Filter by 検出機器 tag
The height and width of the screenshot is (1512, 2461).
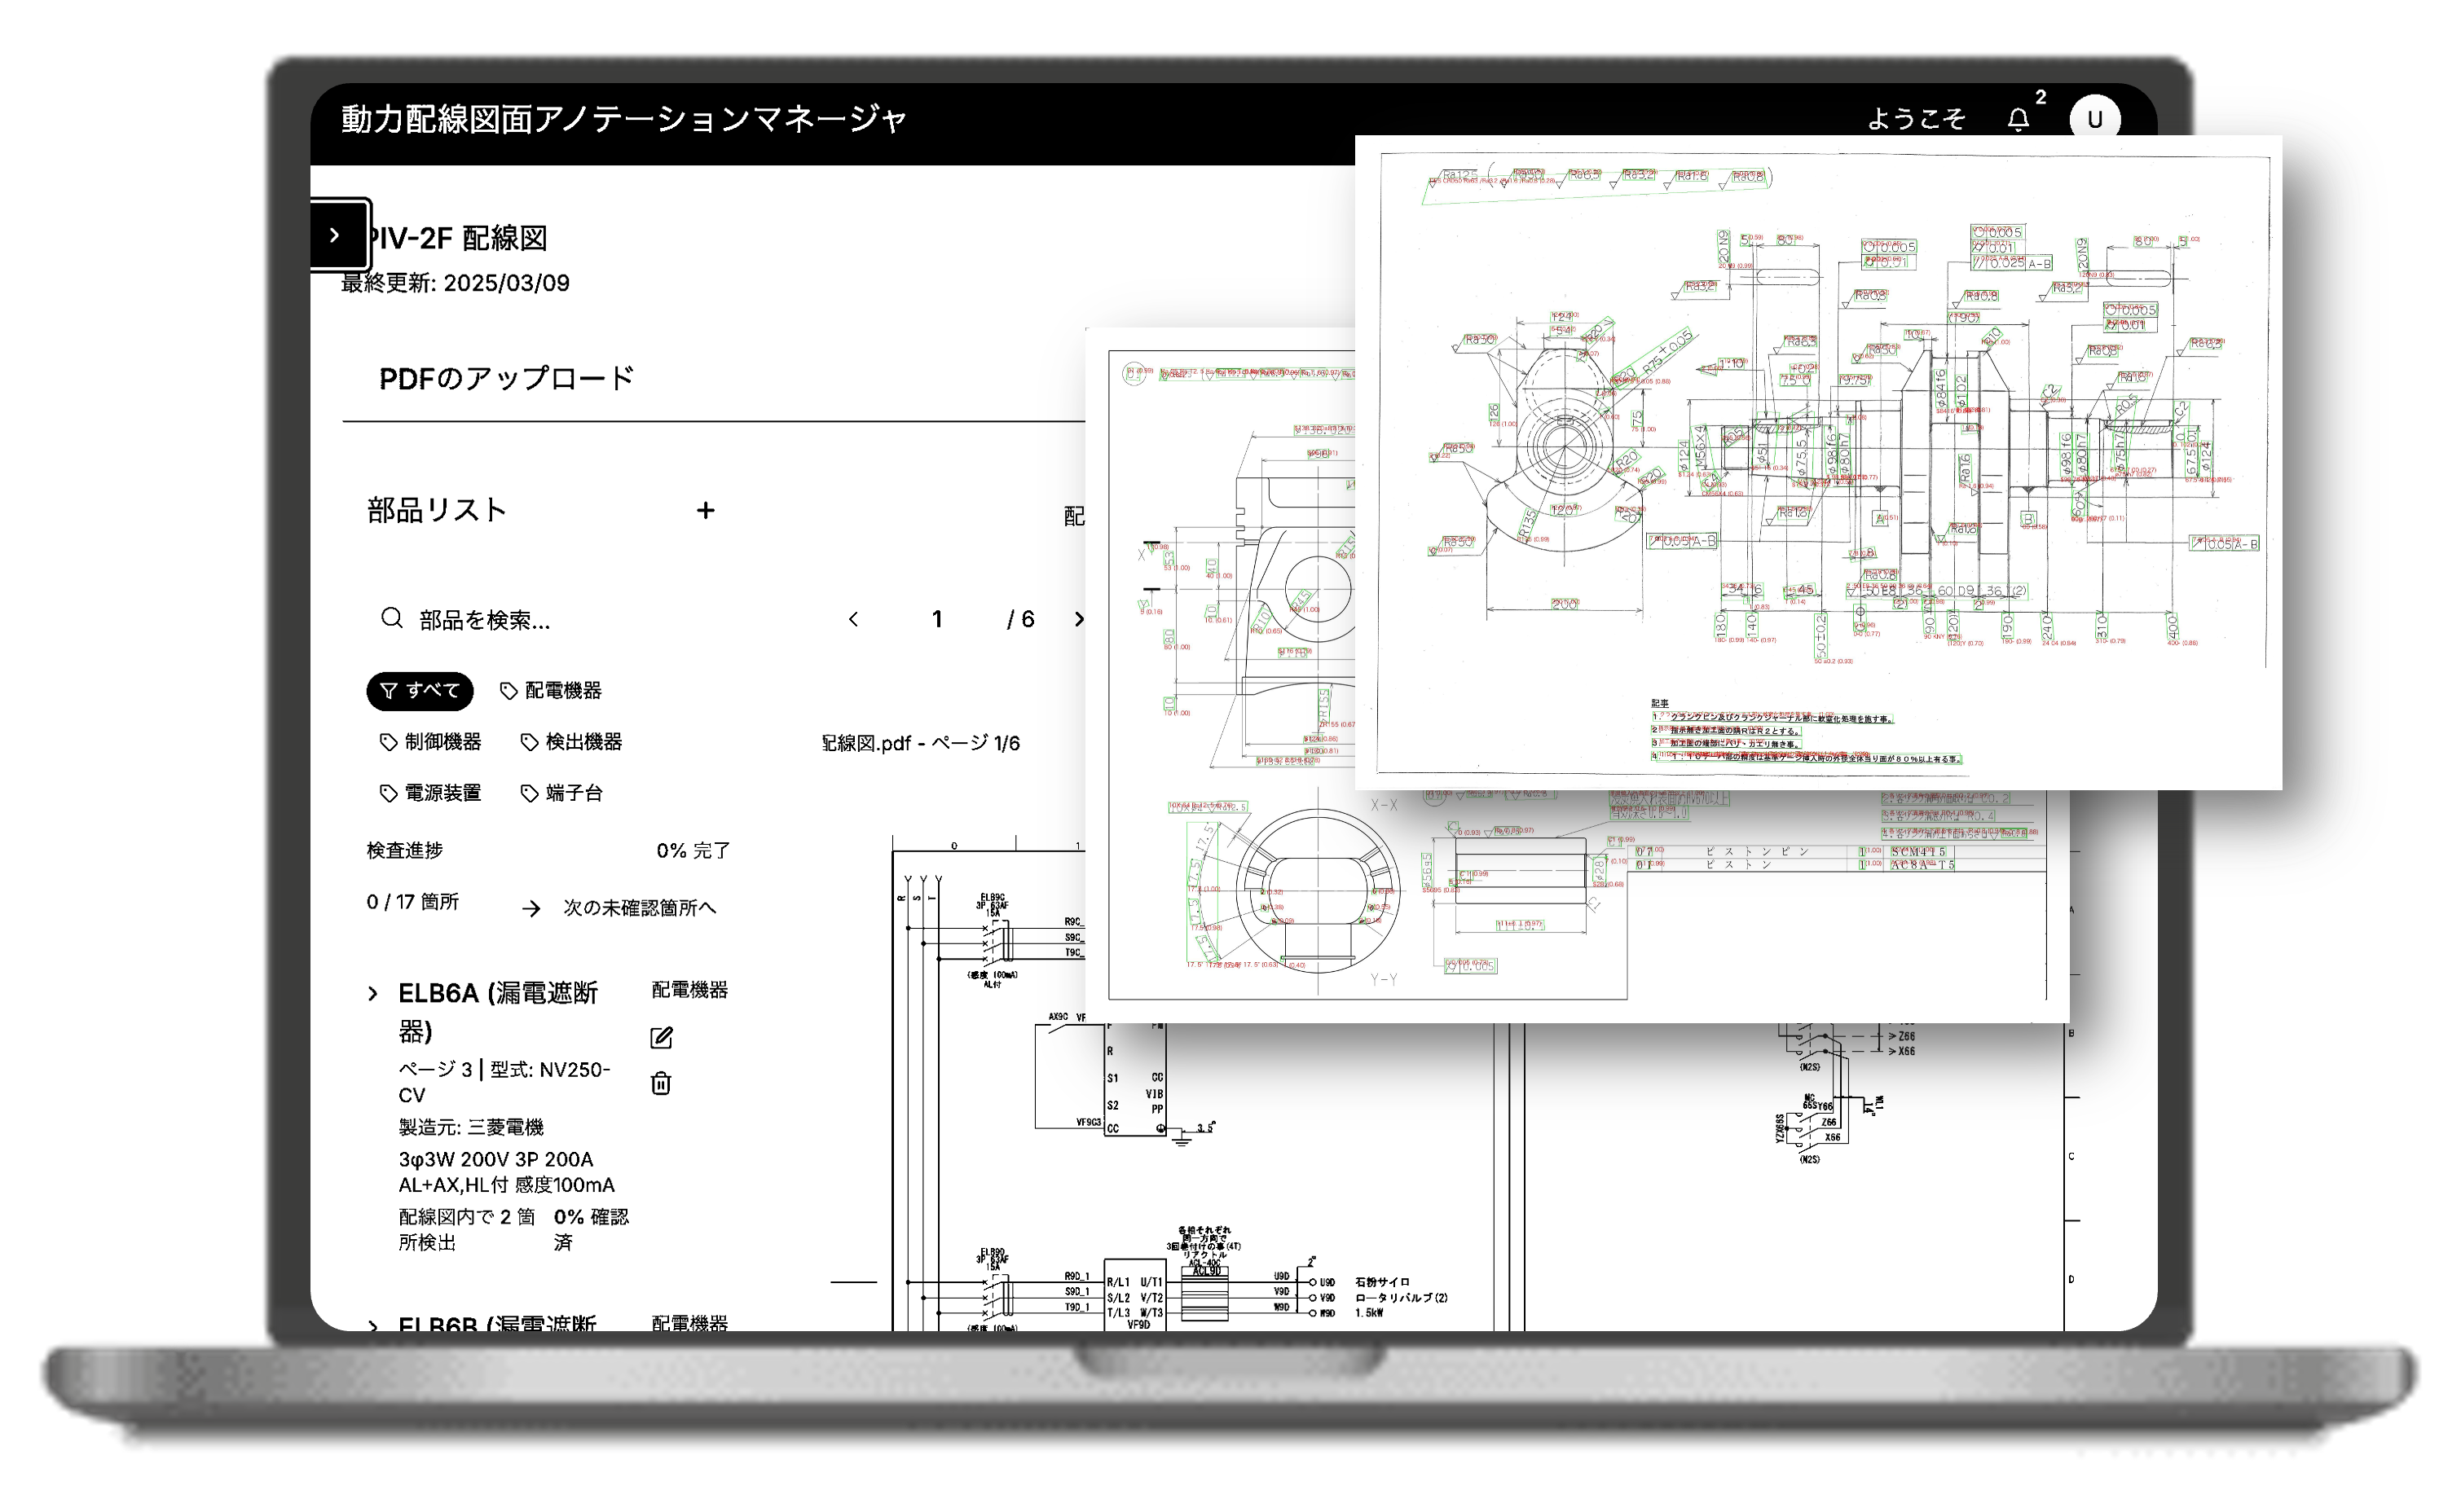(572, 742)
